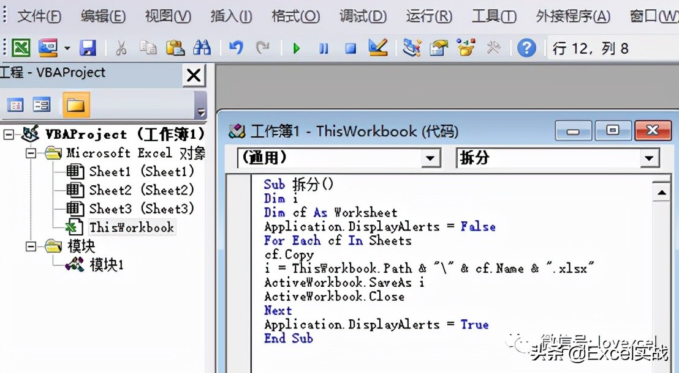Click the 'Next' code line
This screenshot has width=679, height=373.
point(278,311)
